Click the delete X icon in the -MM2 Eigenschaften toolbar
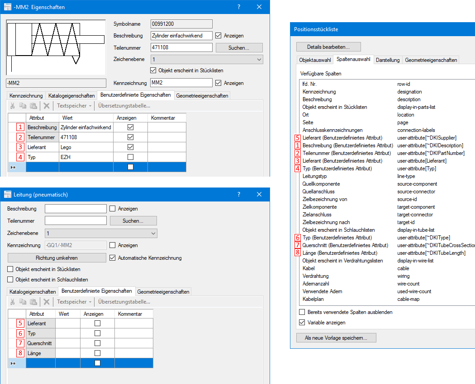The width and height of the screenshot is (475, 384). (x=46, y=106)
